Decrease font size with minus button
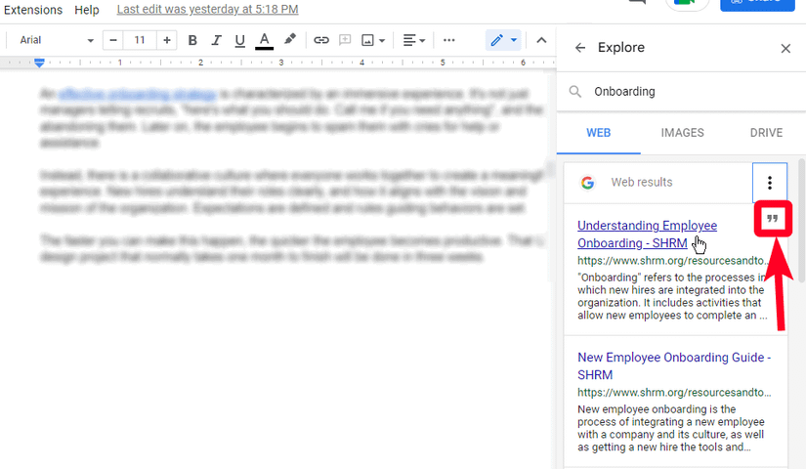The width and height of the screenshot is (806, 469). pos(114,40)
